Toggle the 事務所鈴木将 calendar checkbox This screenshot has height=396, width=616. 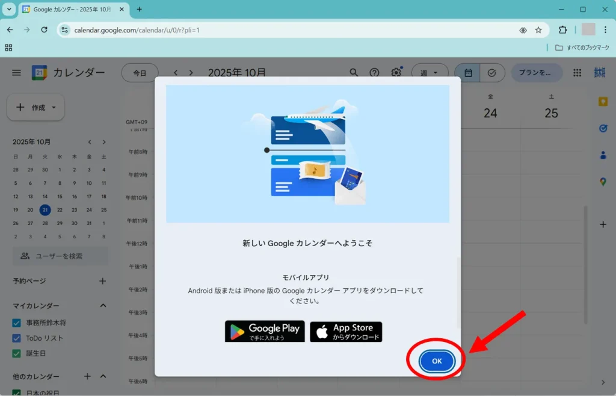tap(17, 323)
